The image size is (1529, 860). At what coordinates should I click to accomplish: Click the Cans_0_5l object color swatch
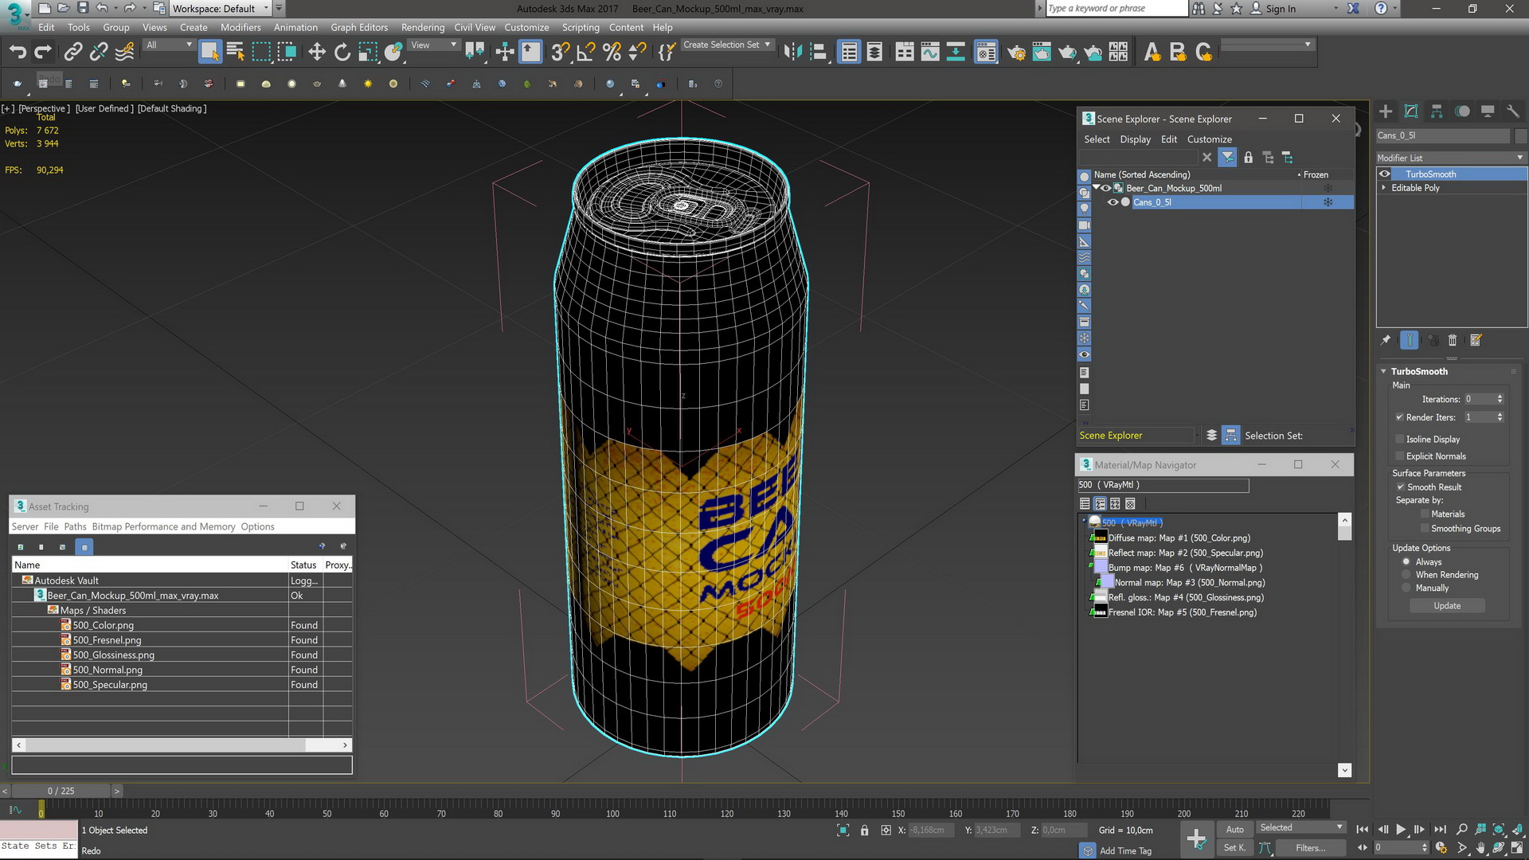coord(1521,135)
